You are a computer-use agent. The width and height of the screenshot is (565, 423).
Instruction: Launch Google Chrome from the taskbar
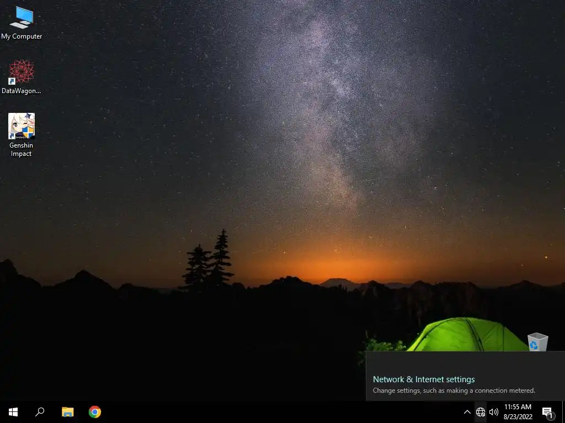pyautogui.click(x=95, y=412)
